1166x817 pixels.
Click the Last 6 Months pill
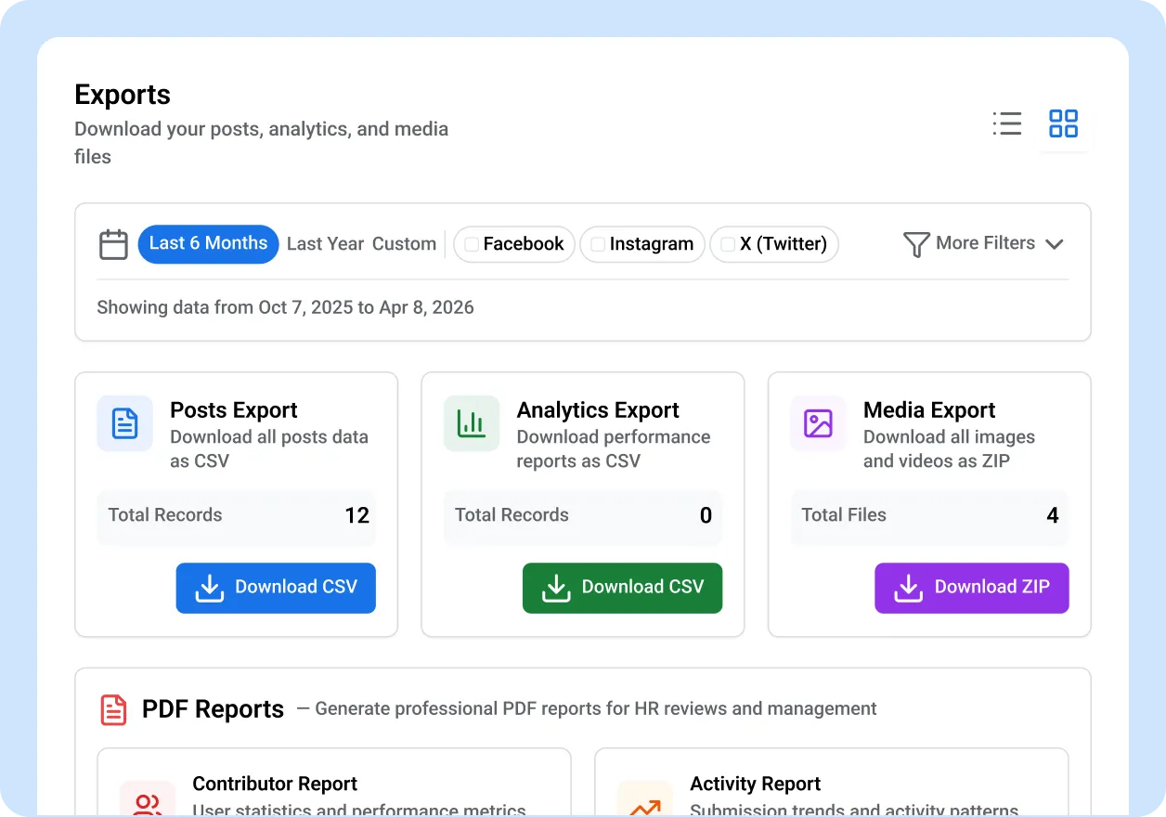[x=208, y=243]
